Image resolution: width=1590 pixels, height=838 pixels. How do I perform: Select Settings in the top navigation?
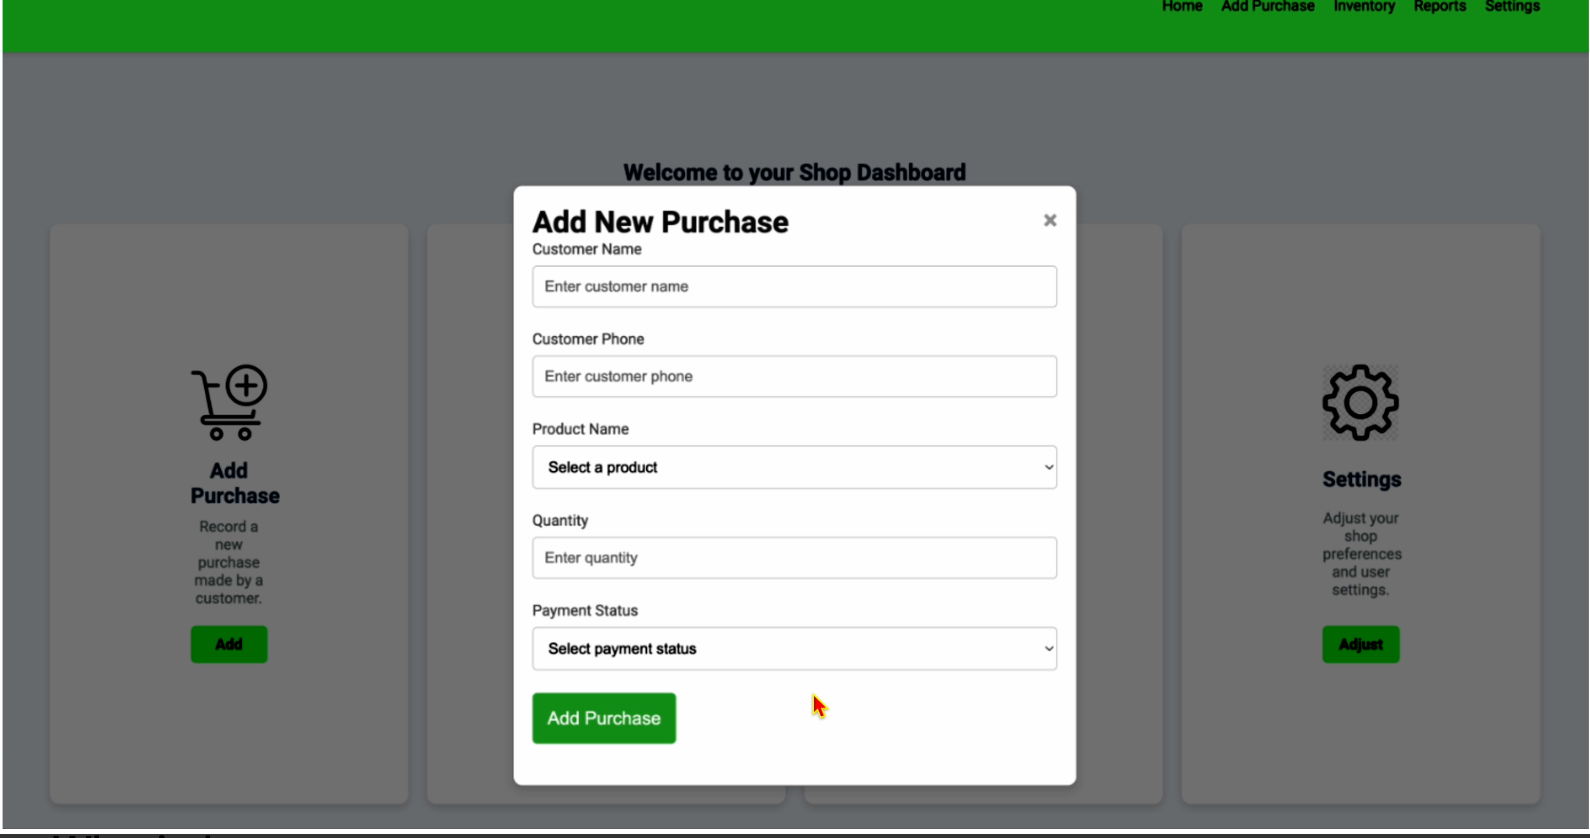pyautogui.click(x=1512, y=6)
